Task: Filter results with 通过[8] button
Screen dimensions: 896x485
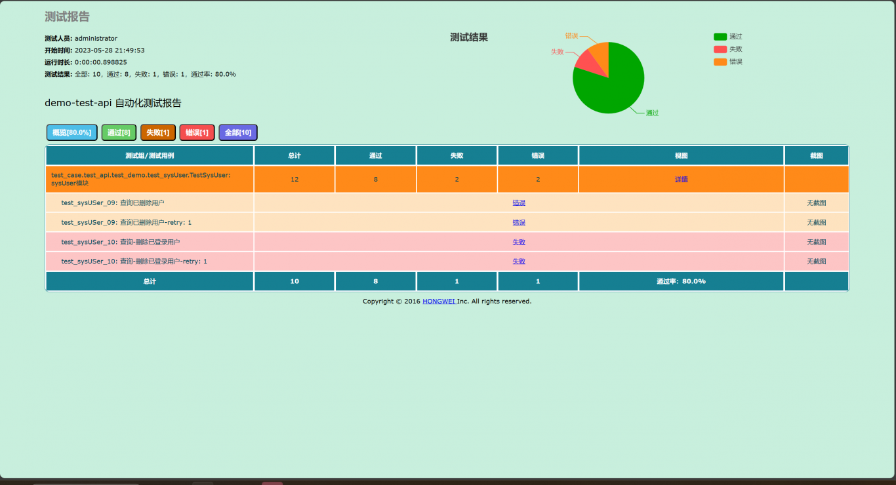Action: (119, 132)
